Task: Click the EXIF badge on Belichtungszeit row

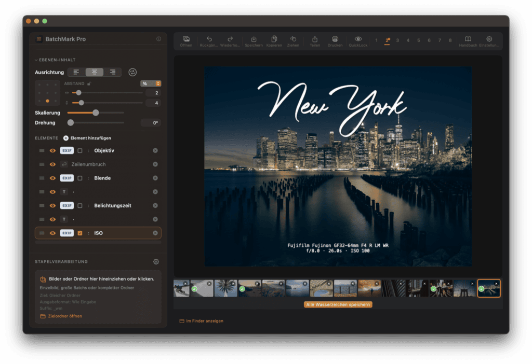Action: click(67, 205)
